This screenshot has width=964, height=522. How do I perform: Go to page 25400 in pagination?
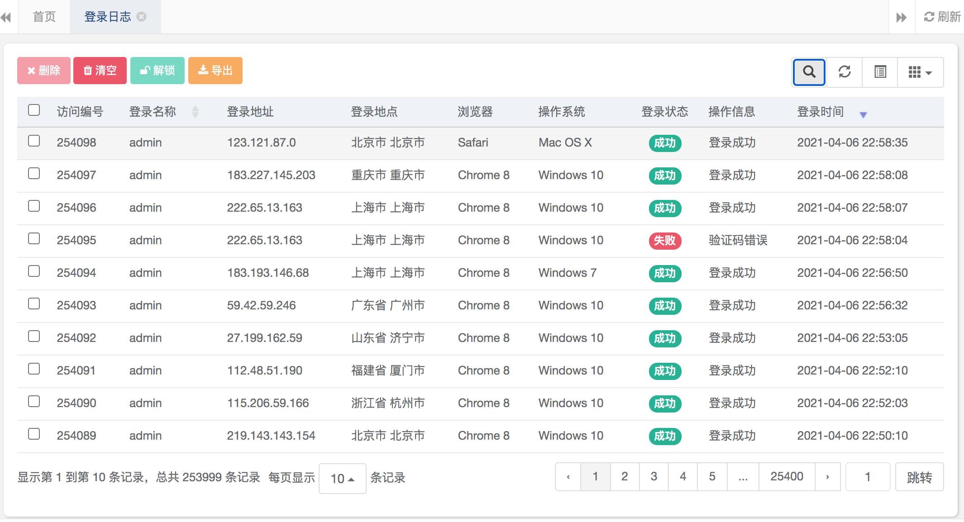(x=787, y=476)
